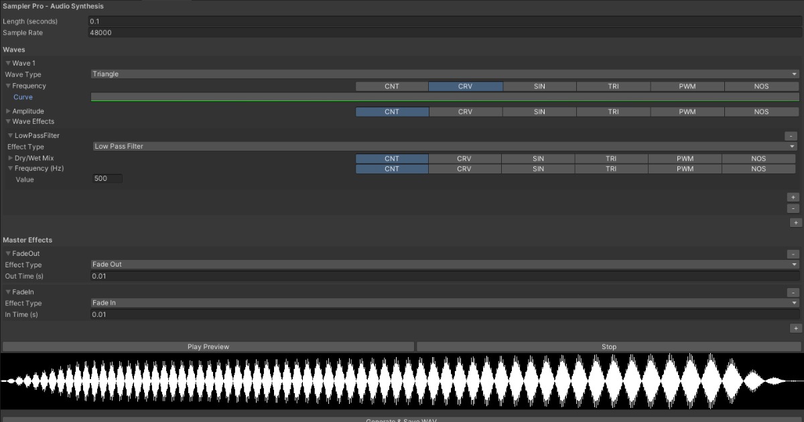
Task: Add a master effect with the bottom plus button
Action: coord(795,328)
